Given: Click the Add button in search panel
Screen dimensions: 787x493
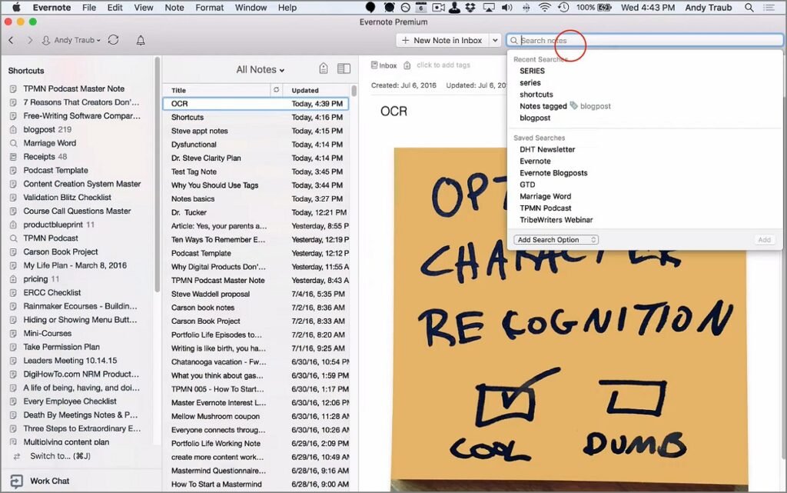Looking at the screenshot, I should point(765,240).
